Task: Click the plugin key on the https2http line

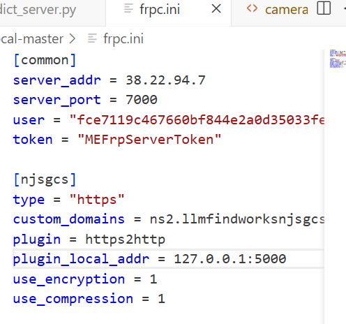Action: (37, 240)
